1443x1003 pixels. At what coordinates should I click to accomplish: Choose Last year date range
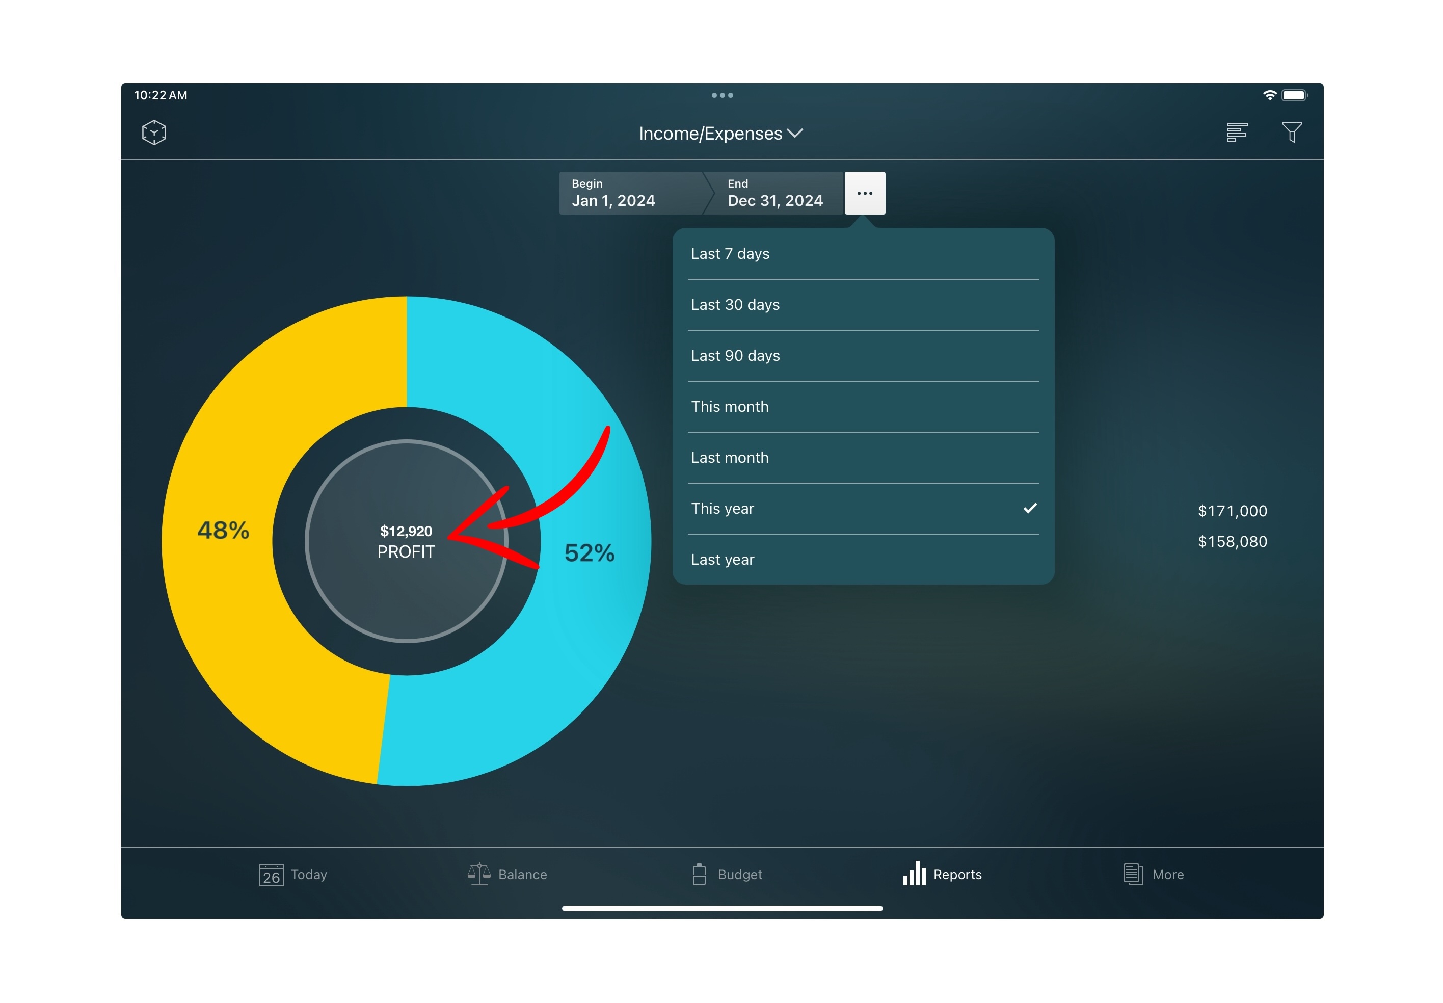[863, 559]
